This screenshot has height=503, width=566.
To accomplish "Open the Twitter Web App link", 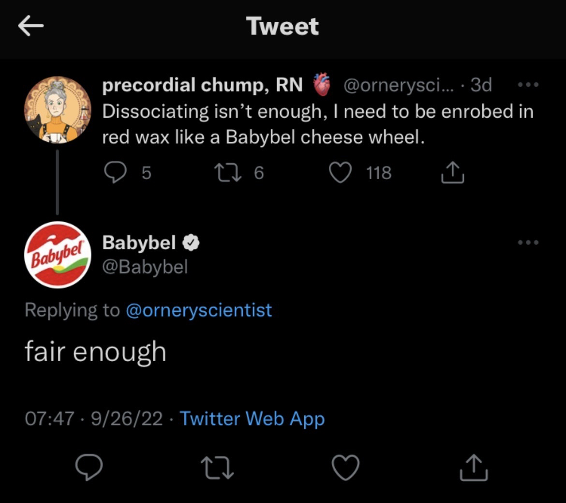I will coord(252,419).
